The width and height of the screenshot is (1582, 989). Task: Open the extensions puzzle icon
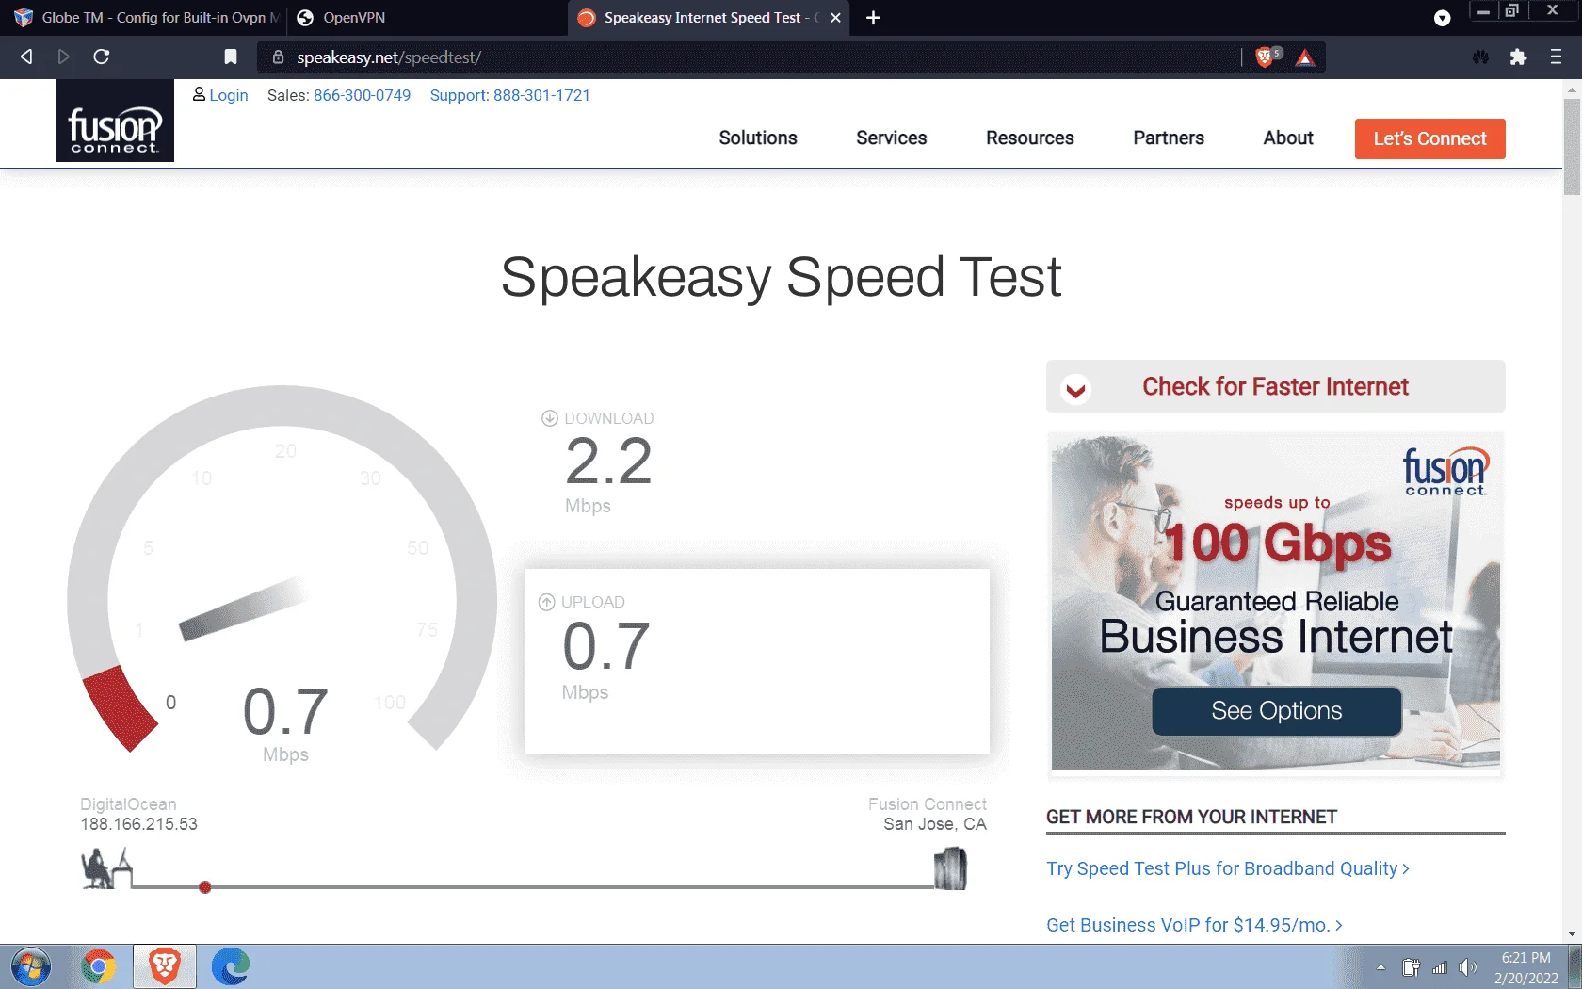1518,57
